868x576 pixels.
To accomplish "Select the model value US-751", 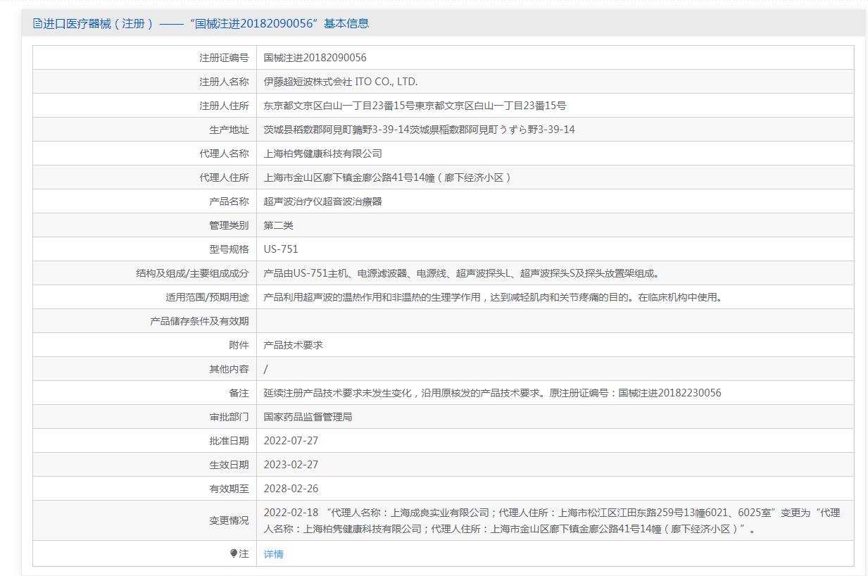I will coord(281,249).
